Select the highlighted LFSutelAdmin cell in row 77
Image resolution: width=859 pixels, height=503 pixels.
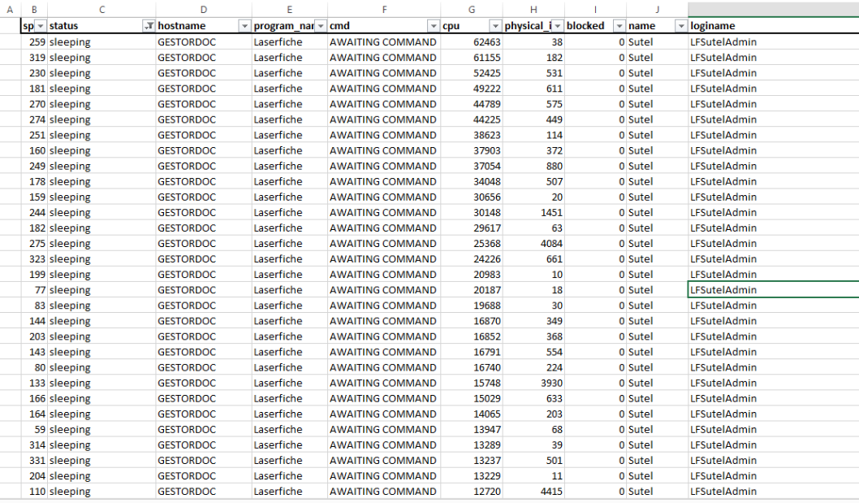click(774, 290)
